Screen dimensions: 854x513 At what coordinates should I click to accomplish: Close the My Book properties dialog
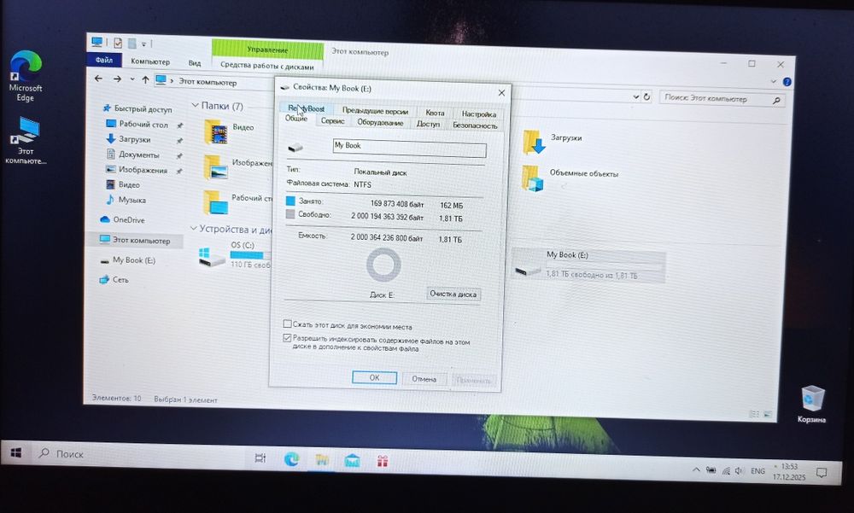point(501,92)
